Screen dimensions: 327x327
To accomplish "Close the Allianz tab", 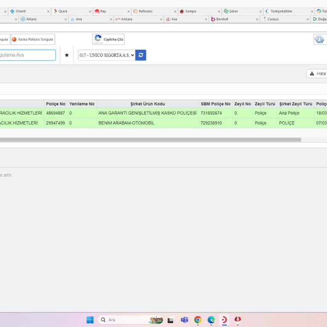I will [66, 19].
